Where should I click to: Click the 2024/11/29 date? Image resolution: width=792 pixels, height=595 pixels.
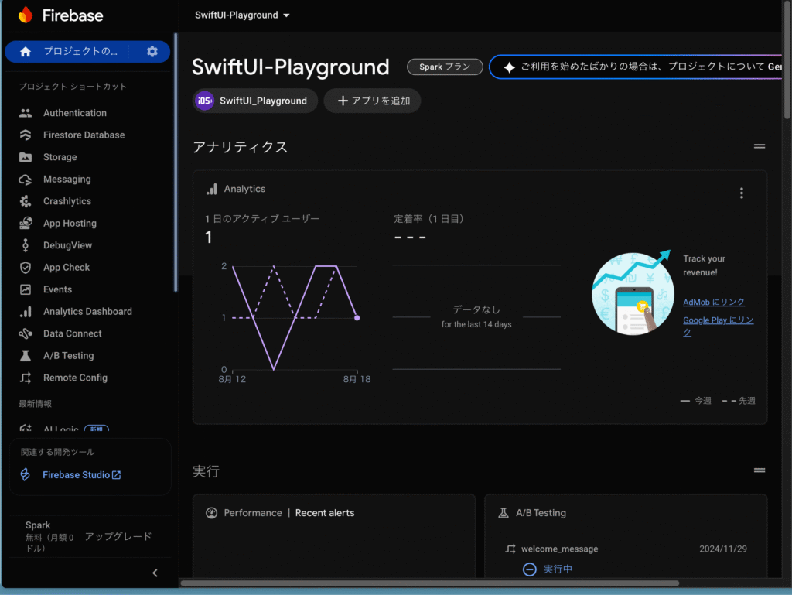pos(723,549)
